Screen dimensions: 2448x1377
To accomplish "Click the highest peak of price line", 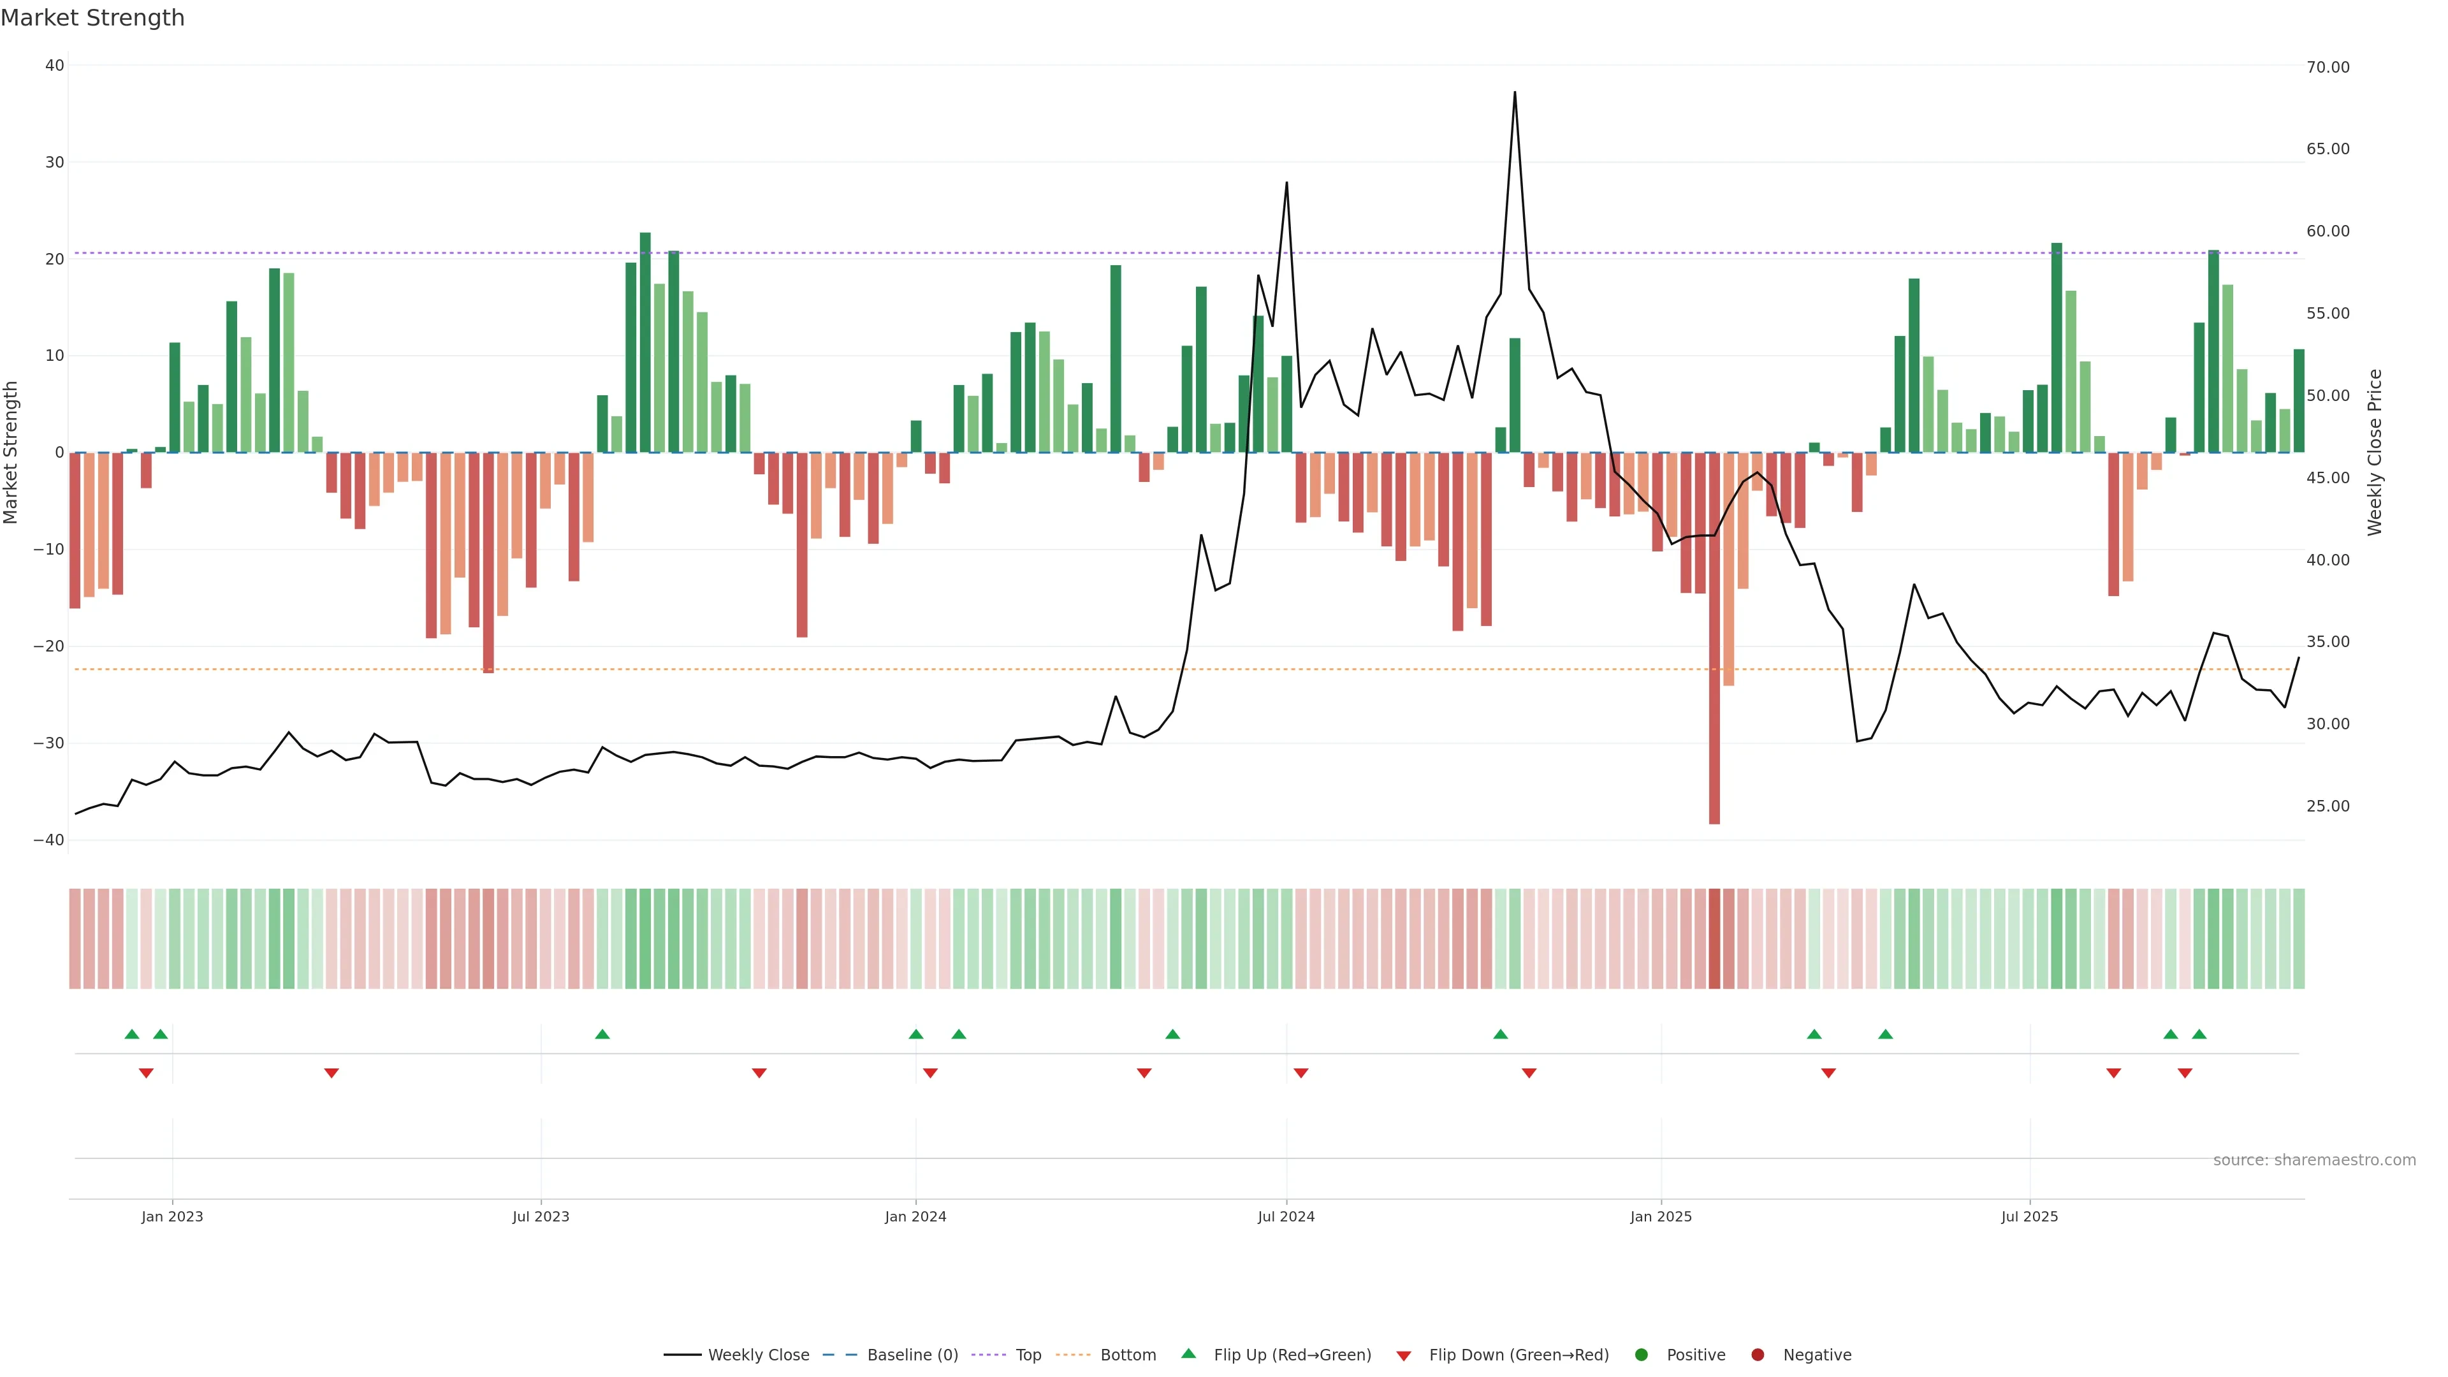I will (1515, 93).
